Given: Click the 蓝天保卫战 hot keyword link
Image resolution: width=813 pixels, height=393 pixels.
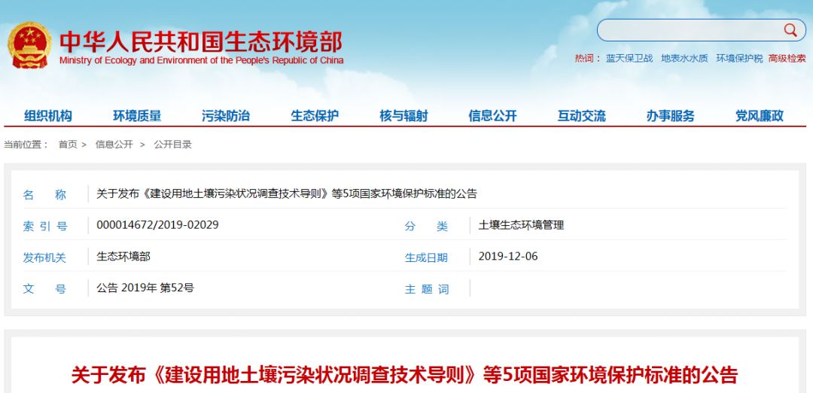Looking at the screenshot, I should point(629,59).
